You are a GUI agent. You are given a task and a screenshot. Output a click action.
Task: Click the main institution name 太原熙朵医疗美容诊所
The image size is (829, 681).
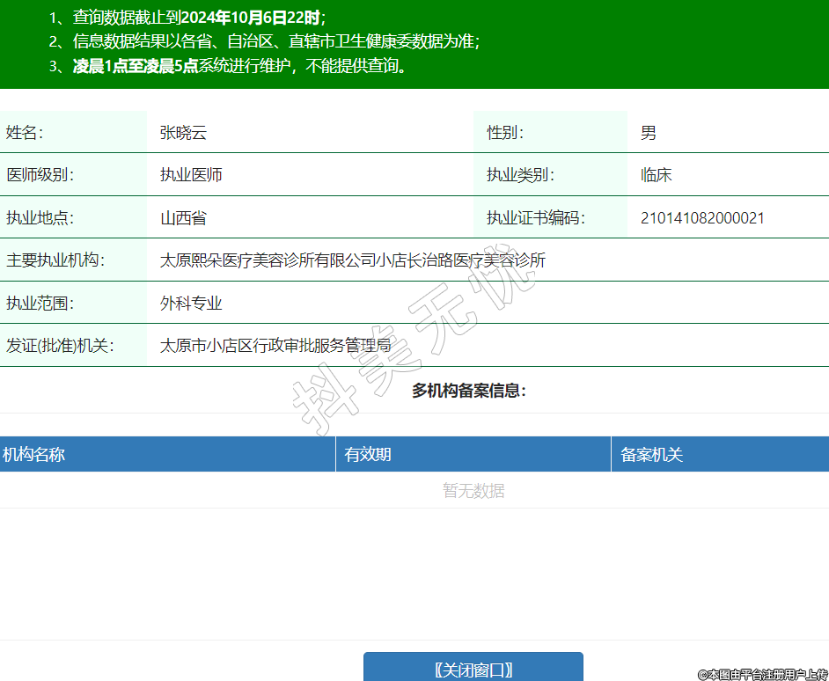tap(352, 260)
